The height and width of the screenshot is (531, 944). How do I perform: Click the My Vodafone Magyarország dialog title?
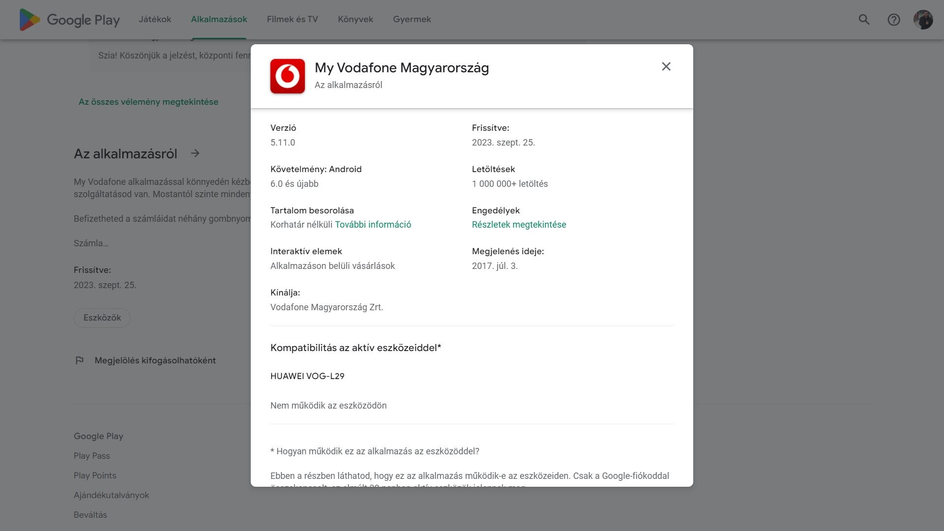(402, 68)
